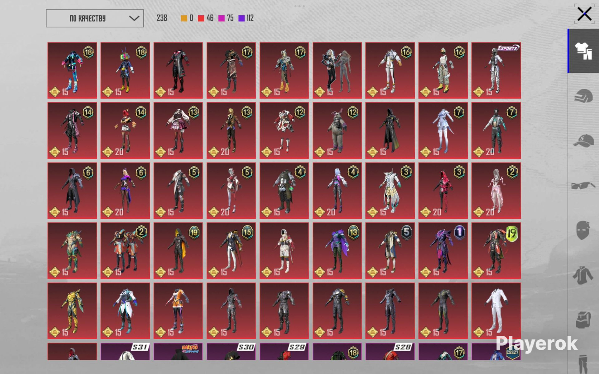Select the S31 season item
Image resolution: width=599 pixels, height=374 pixels.
point(125,352)
